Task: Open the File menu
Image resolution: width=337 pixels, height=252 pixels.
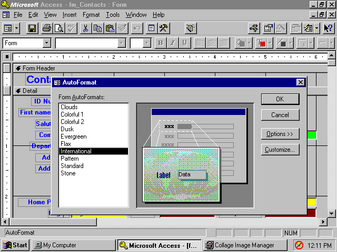Action: click(18, 15)
